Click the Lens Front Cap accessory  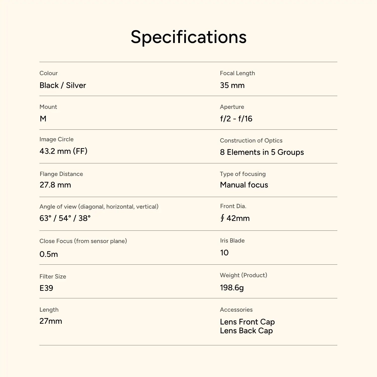pos(247,322)
